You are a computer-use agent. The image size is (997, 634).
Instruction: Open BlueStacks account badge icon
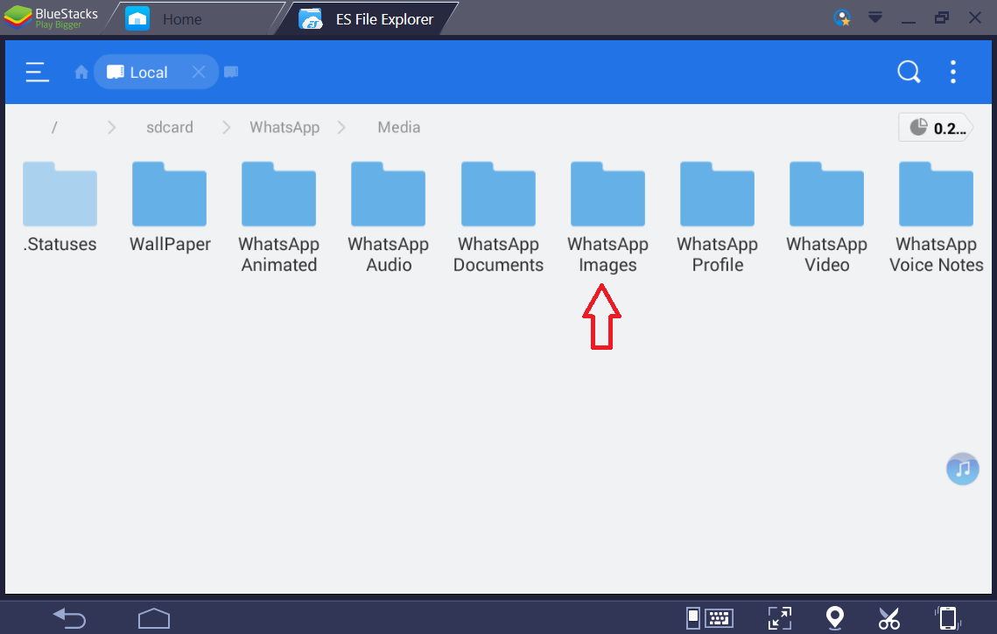(842, 17)
